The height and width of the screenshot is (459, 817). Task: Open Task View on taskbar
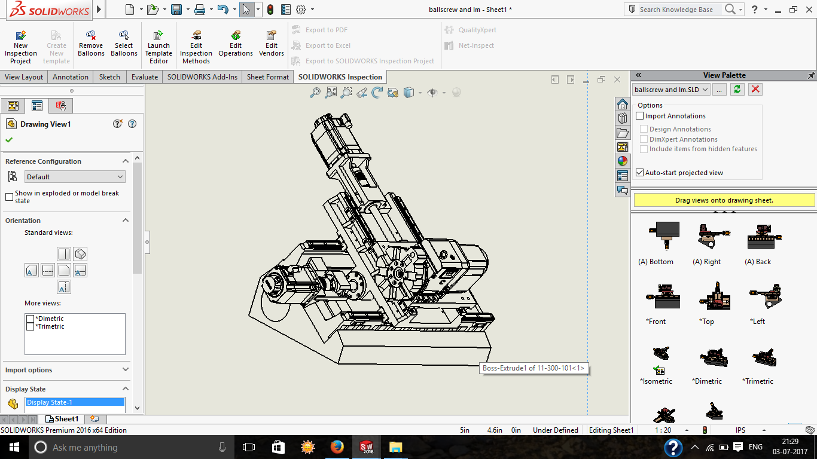pos(249,447)
